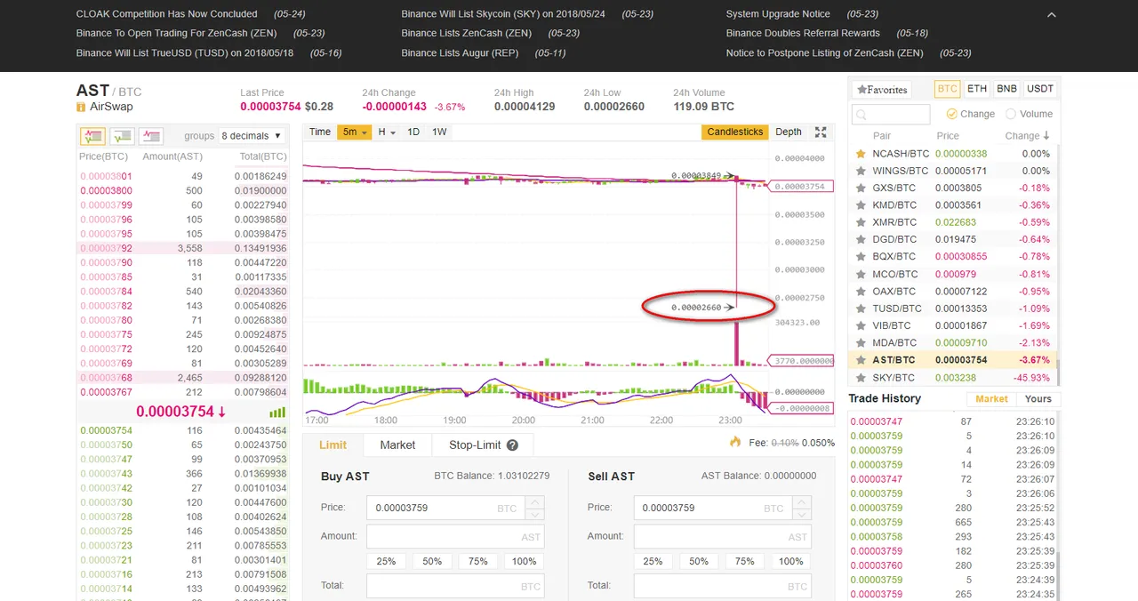Click the Buy AST Amount field
1138x601 pixels.
(455, 536)
